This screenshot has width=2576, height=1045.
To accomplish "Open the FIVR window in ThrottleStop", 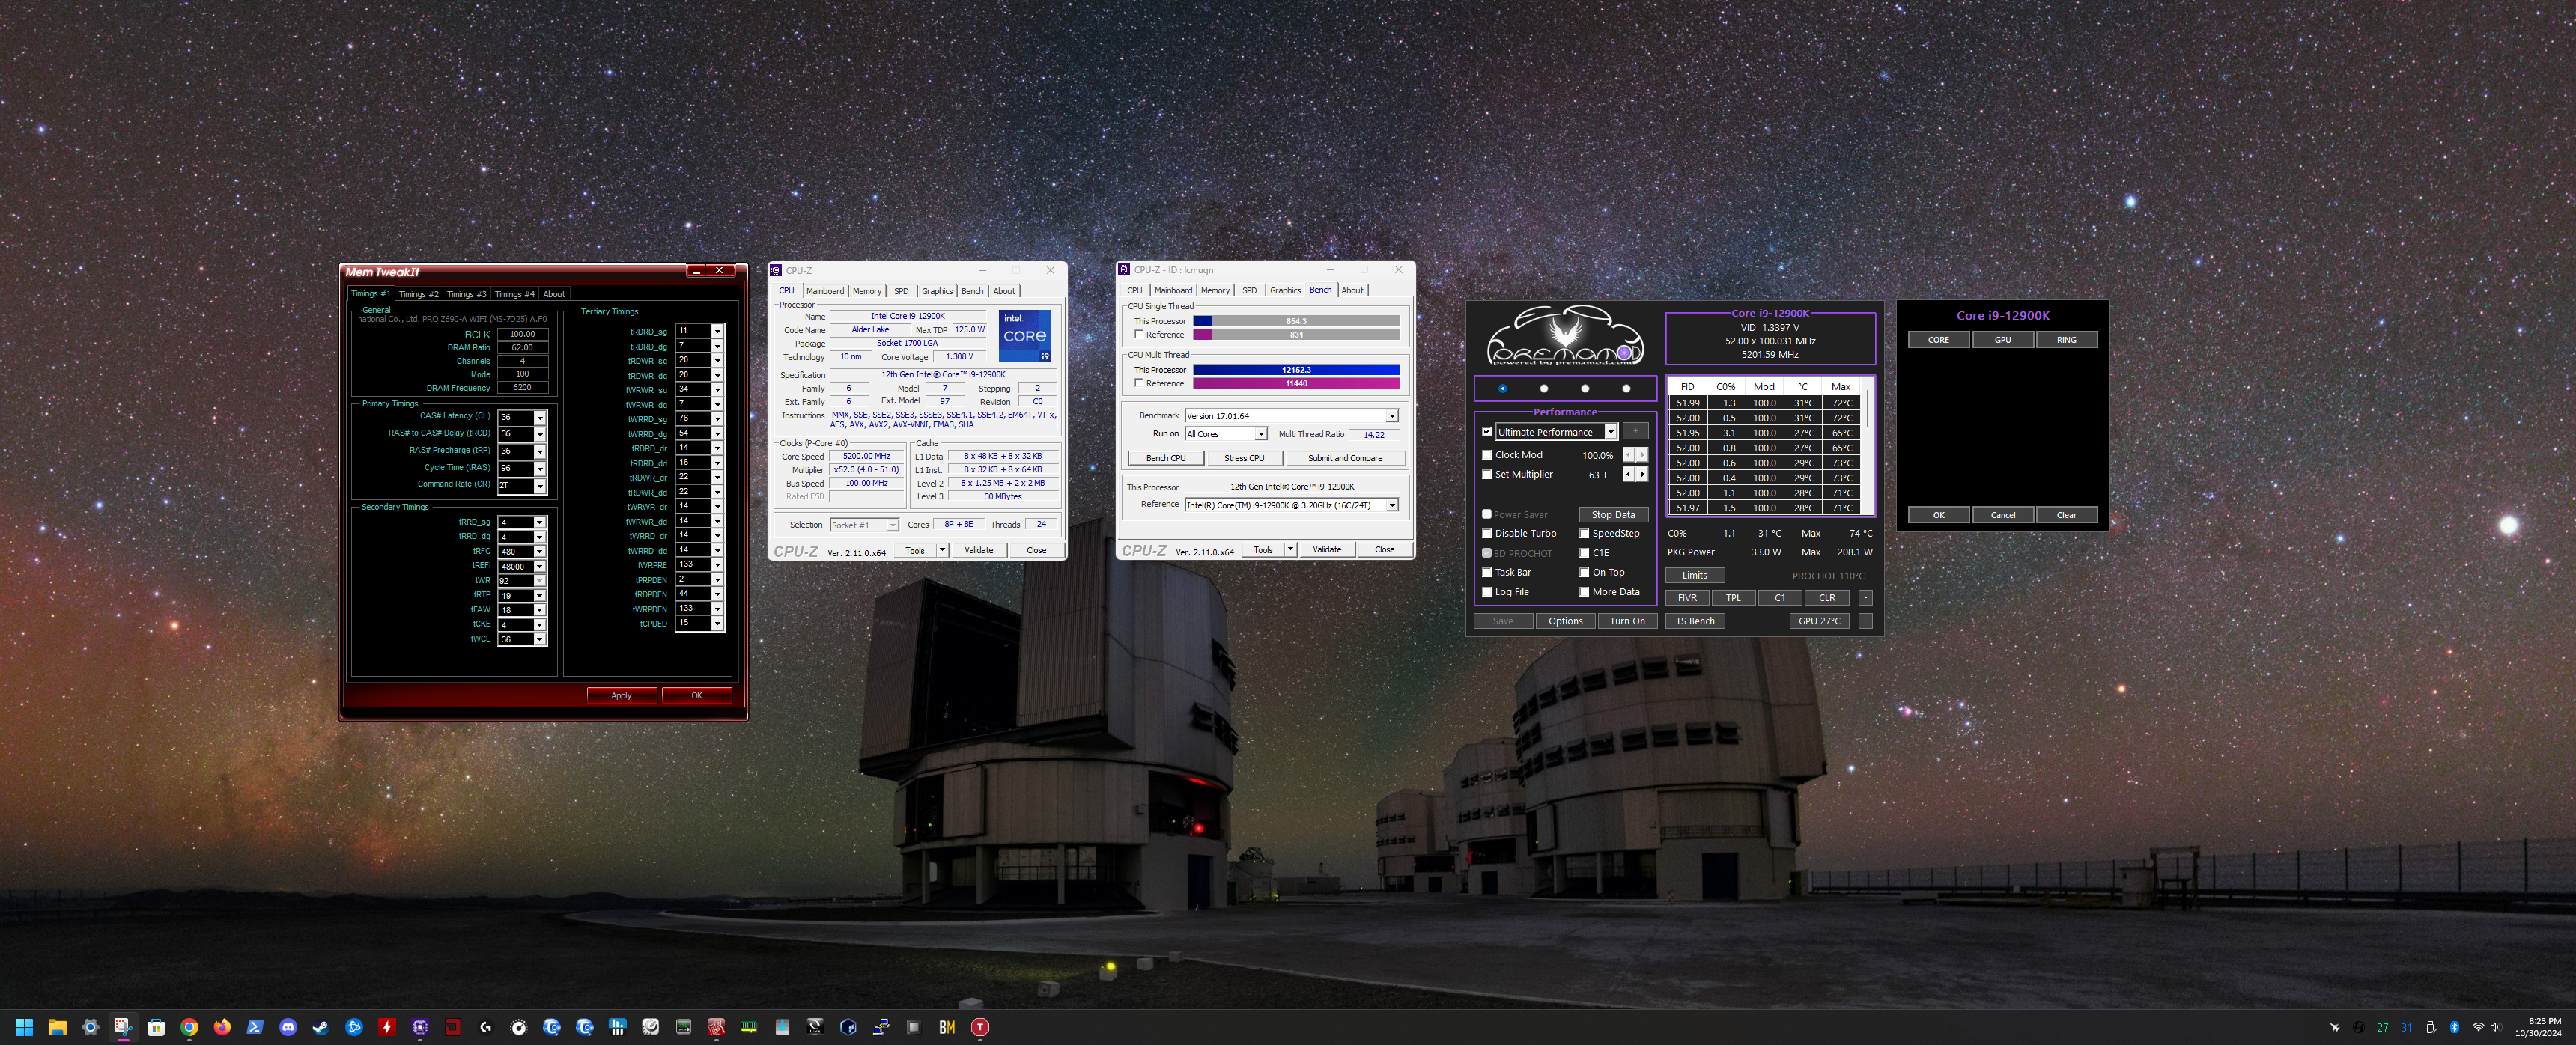I will tap(1687, 598).
